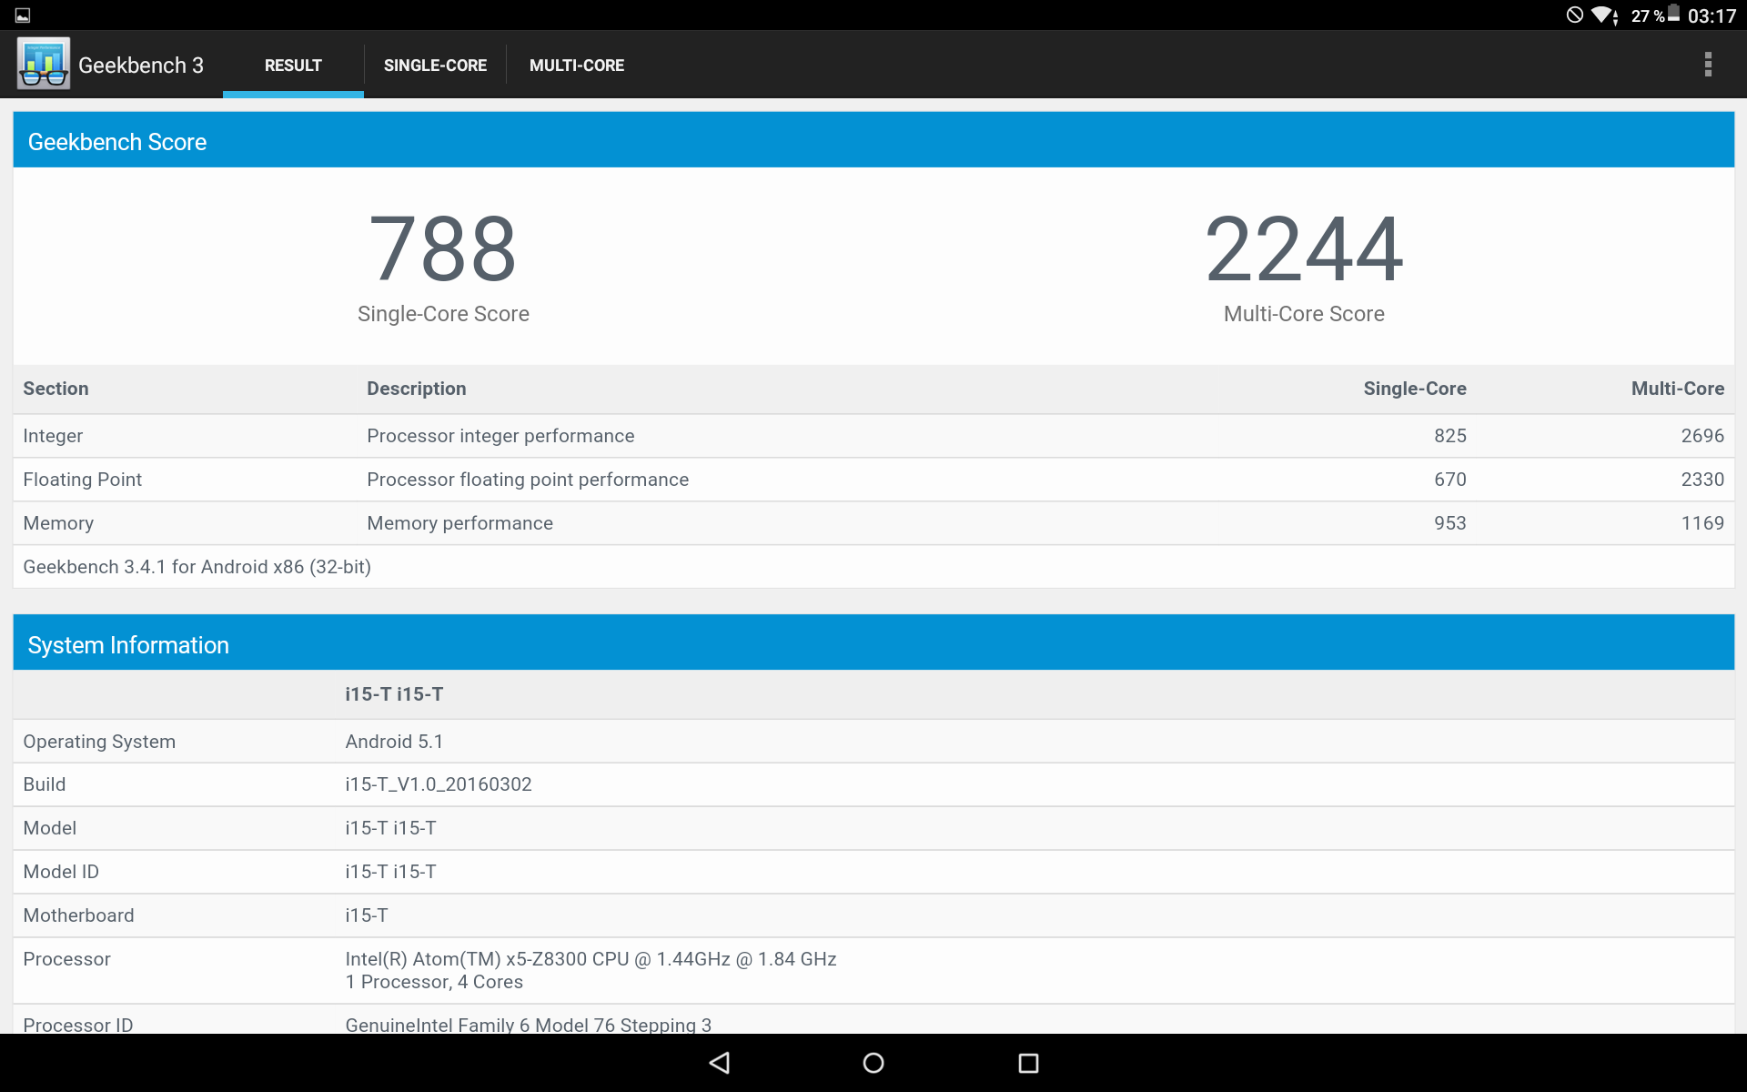Tap the Operating System label

point(99,742)
